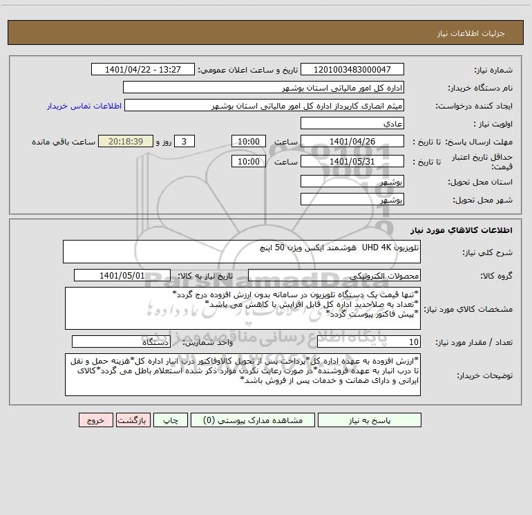The width and height of the screenshot is (532, 515).
Task: Click the buyer notes text area
Action: pos(243,375)
